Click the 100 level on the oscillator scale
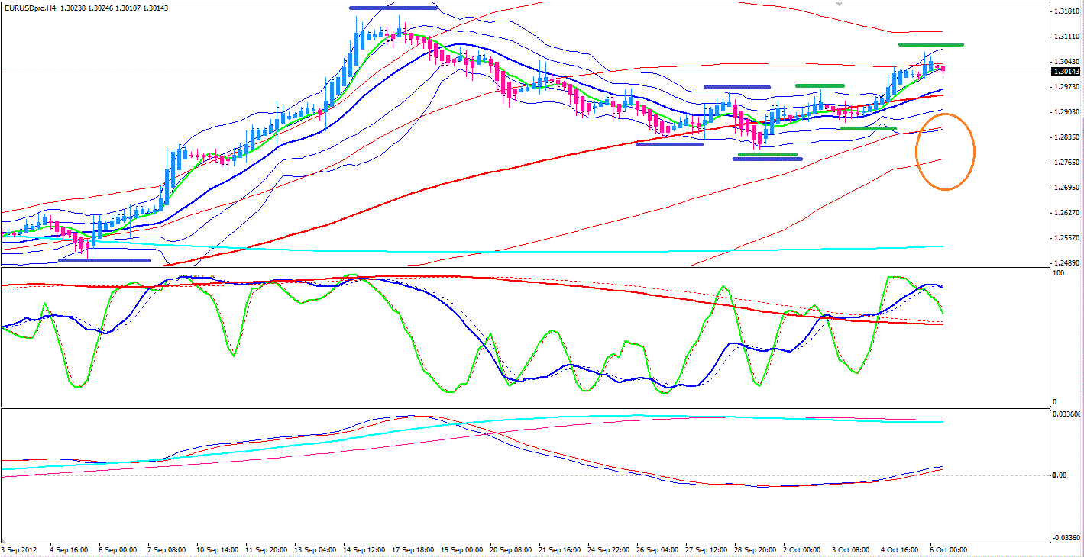The image size is (1084, 557). click(x=1059, y=273)
